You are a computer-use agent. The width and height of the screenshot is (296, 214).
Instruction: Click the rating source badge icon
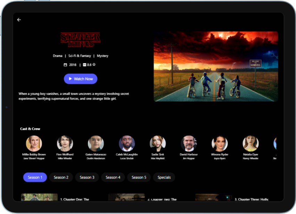pyautogui.click(x=84, y=65)
